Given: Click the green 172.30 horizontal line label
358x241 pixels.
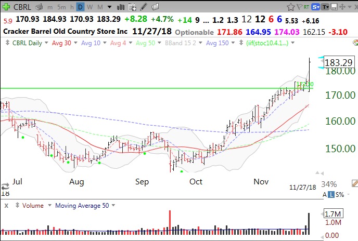Looking at the screenshot, I should point(305,84).
